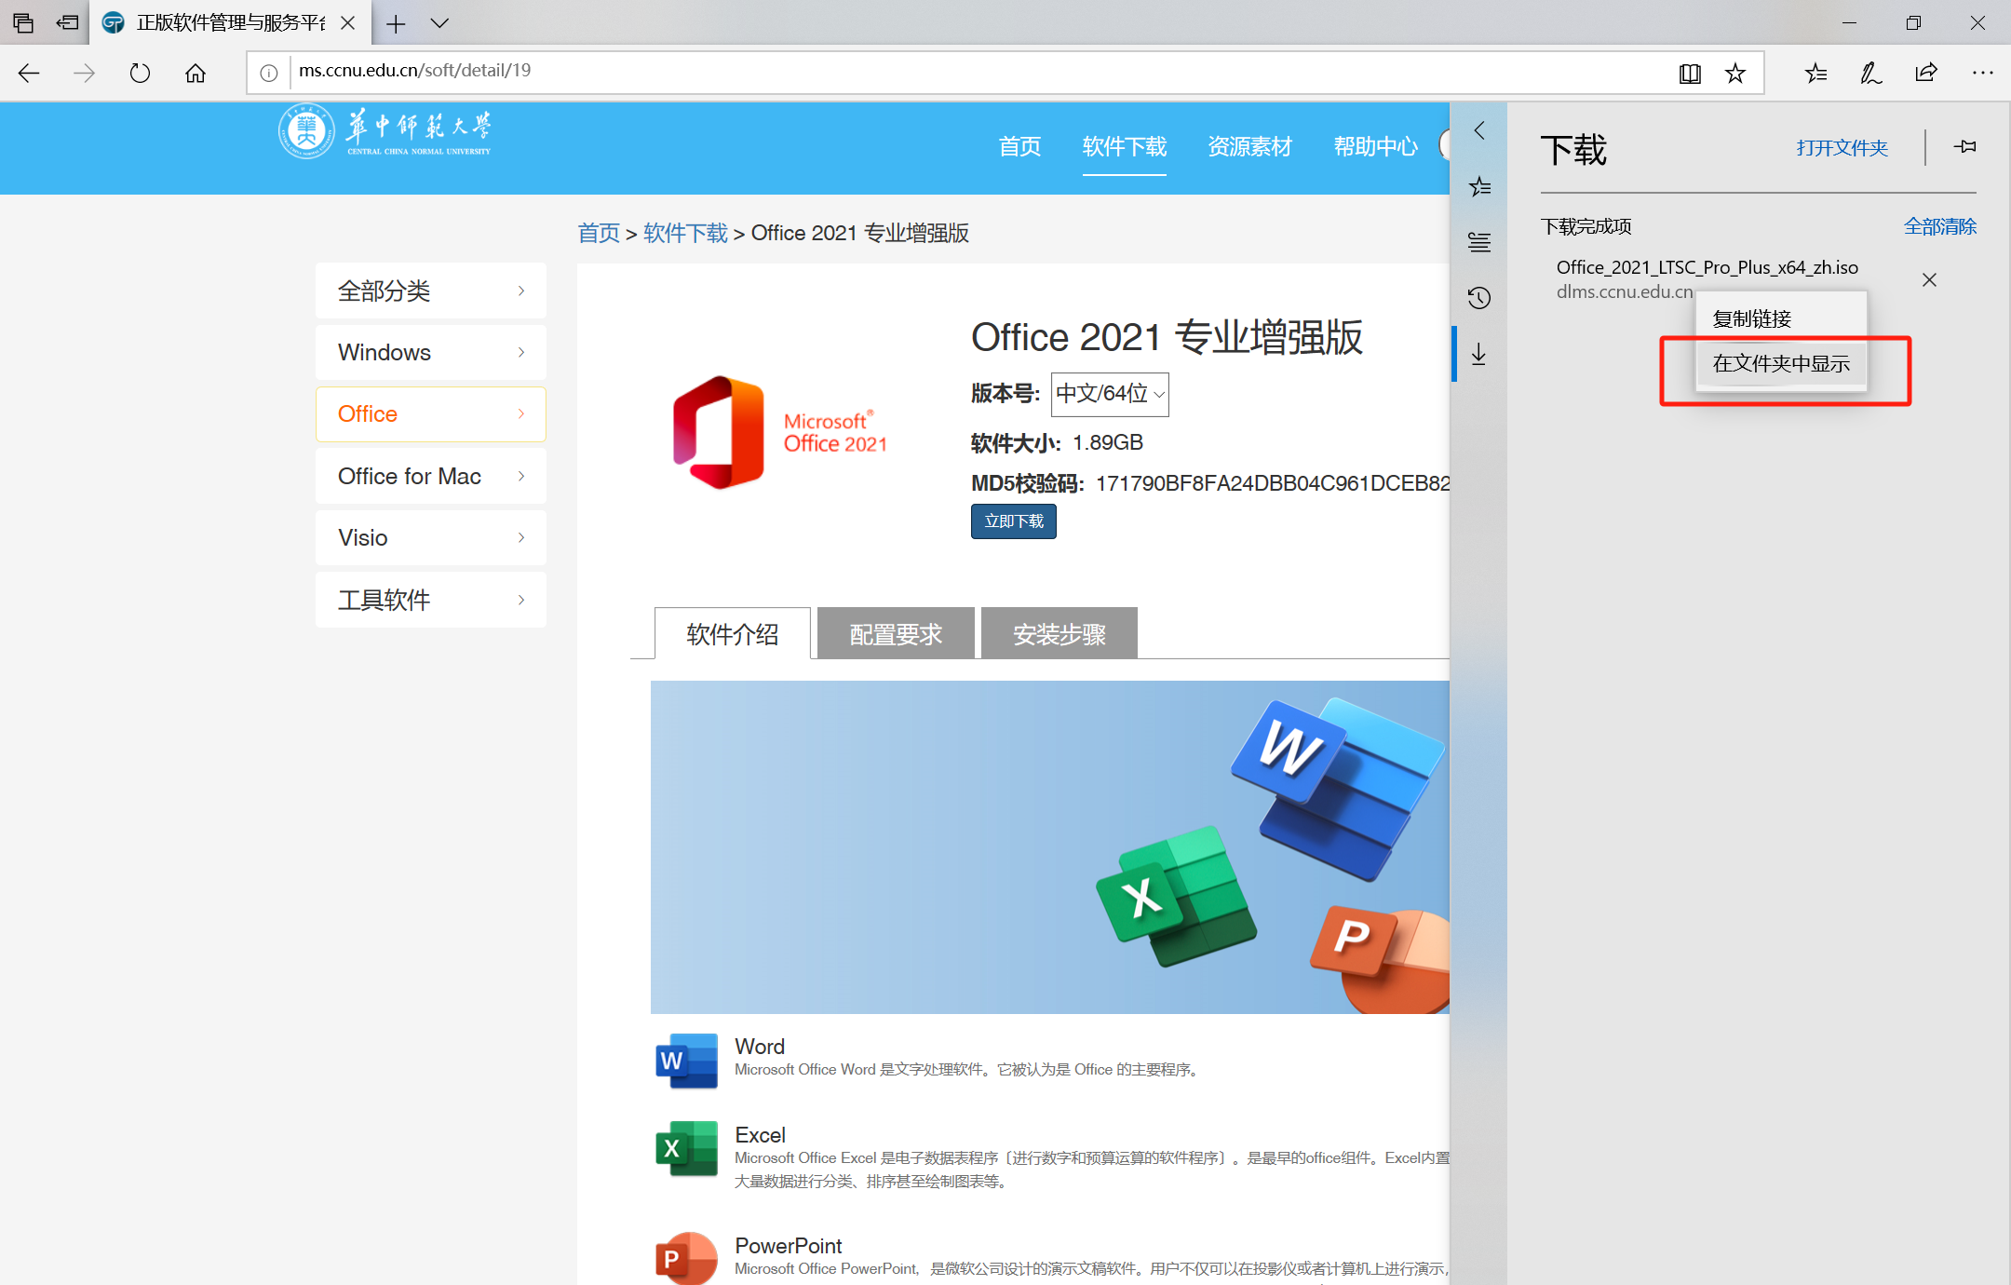
Task: Open the favorites hub icon
Action: pos(1815,73)
